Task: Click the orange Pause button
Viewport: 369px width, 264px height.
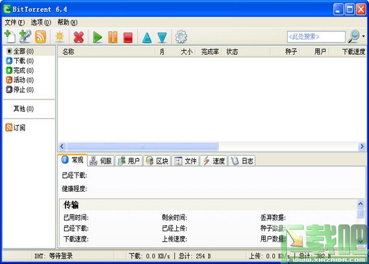Action: tap(113, 37)
